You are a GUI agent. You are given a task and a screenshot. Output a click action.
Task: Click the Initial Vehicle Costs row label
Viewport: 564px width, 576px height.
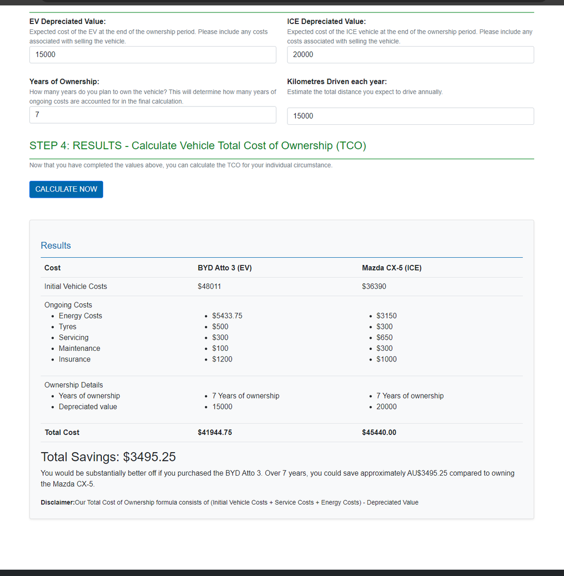pyautogui.click(x=76, y=287)
